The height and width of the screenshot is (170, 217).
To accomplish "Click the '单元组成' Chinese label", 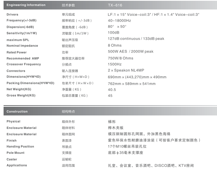I will pyautogui.click(x=68, y=15).
